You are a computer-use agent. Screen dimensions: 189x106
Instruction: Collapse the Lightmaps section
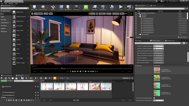(135, 66)
